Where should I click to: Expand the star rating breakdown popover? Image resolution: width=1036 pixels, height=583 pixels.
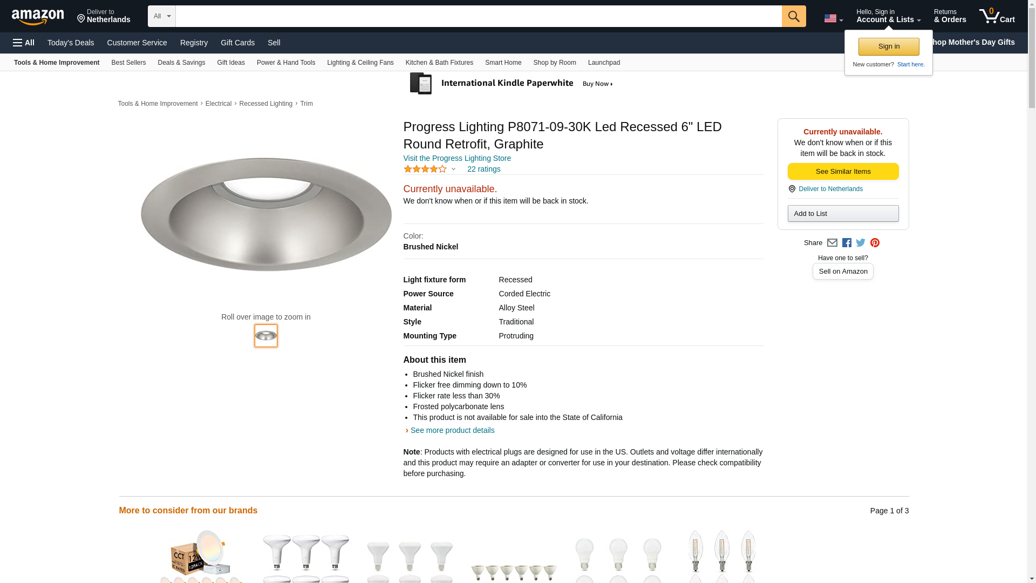click(453, 169)
